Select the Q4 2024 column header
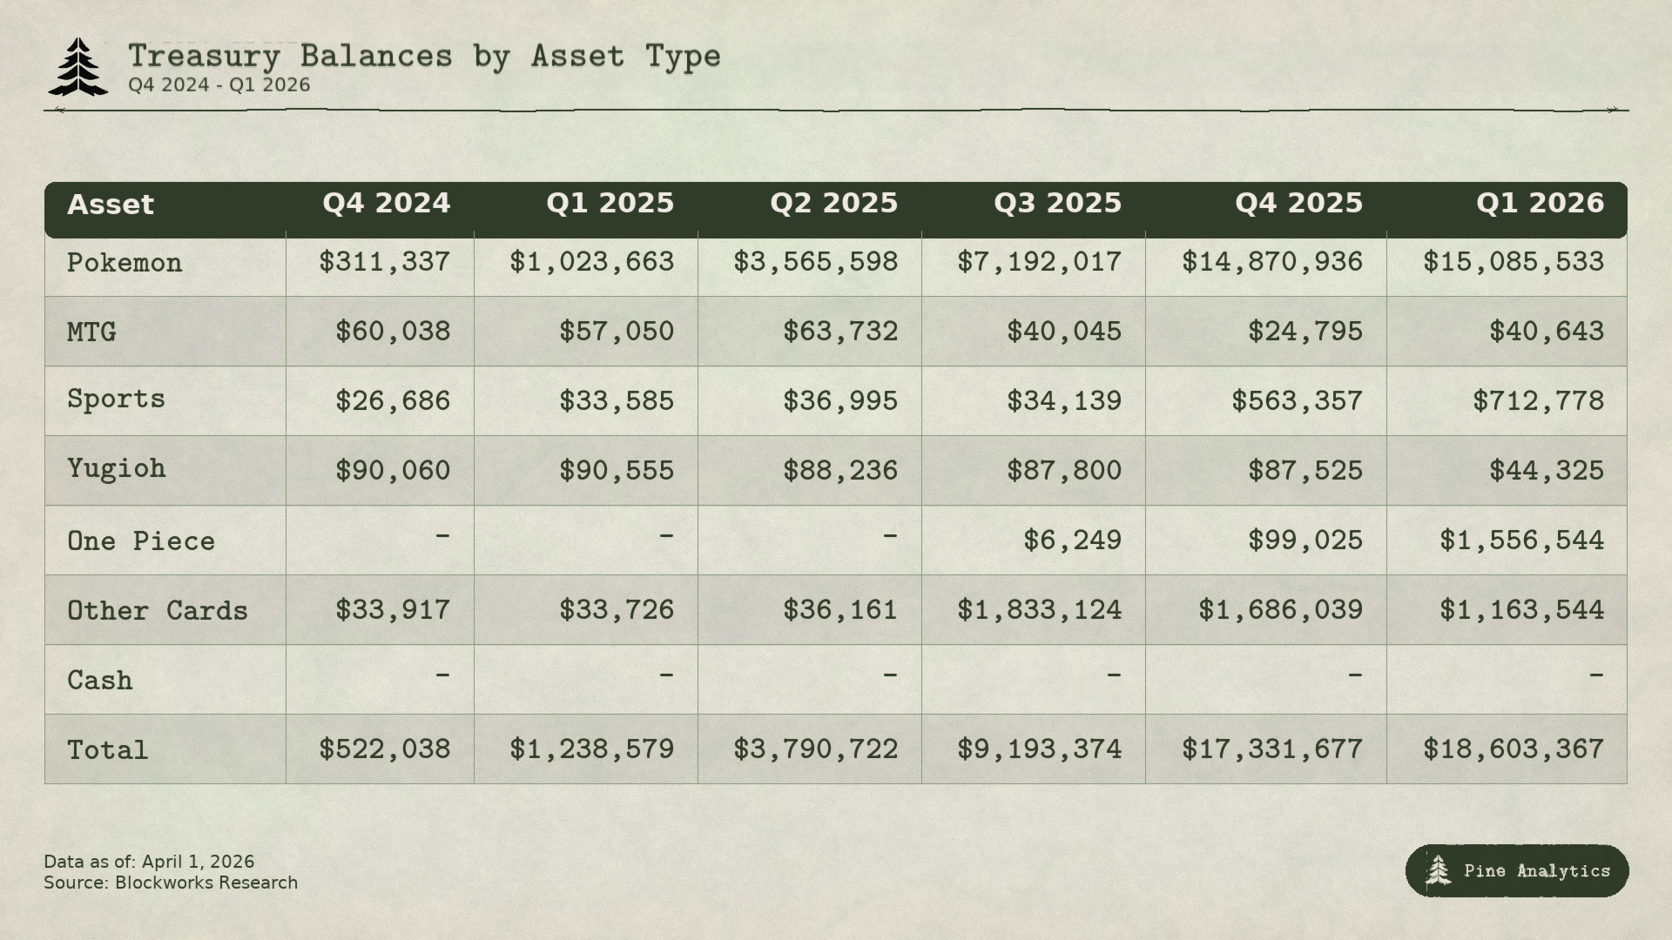 (x=386, y=204)
